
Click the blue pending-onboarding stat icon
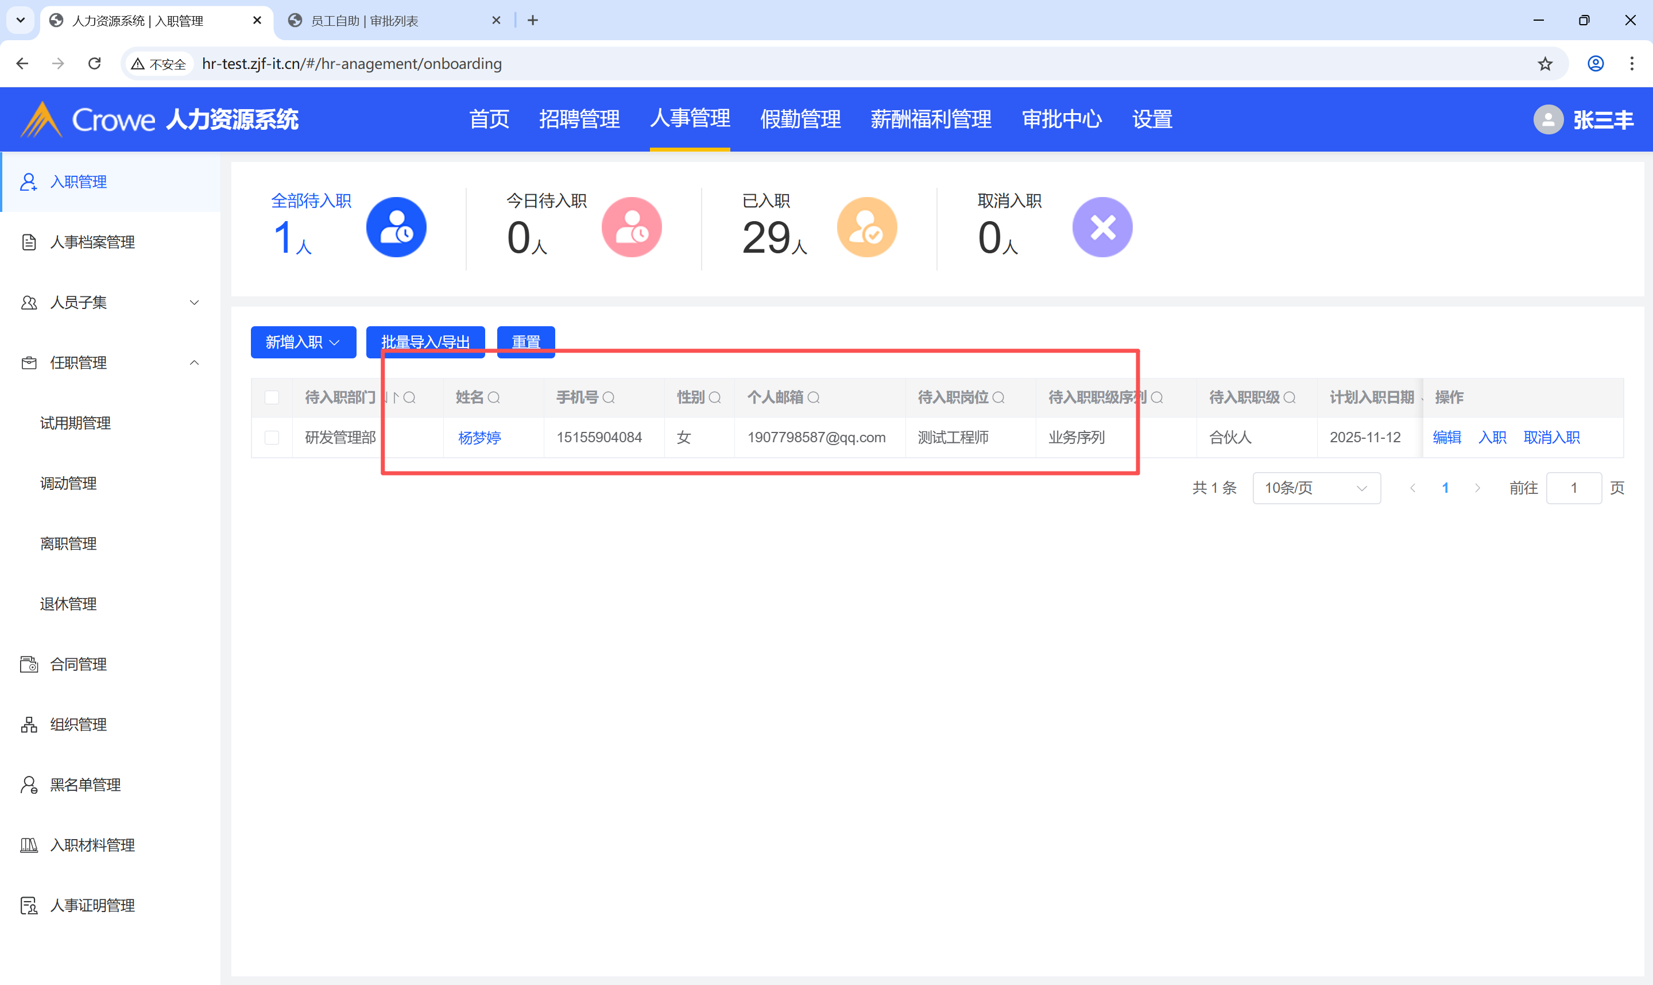(x=396, y=227)
